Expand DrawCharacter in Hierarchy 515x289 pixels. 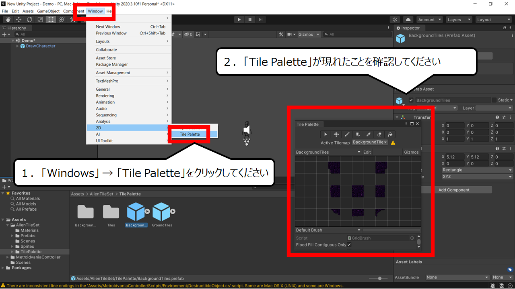[x=17, y=46]
